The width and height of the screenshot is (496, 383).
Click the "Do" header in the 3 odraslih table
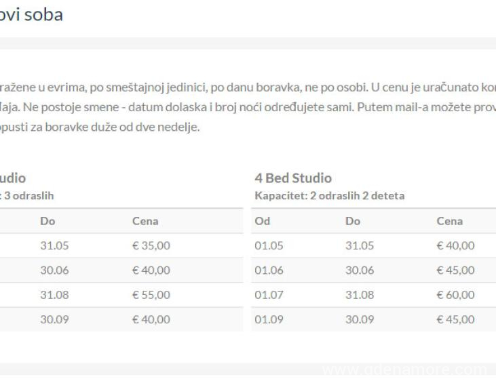[47, 221]
